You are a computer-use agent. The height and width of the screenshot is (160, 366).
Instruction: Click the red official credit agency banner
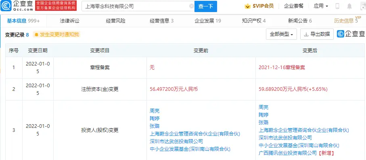point(56,6)
